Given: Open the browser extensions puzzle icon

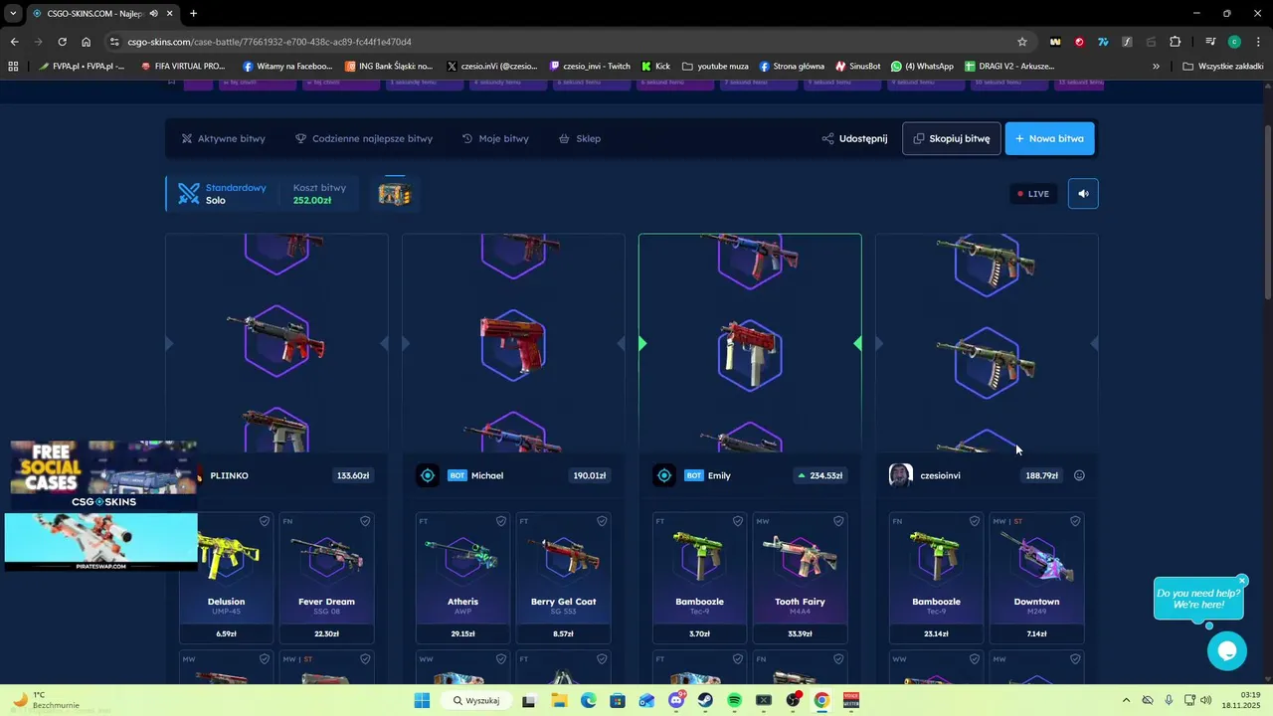Looking at the screenshot, I should click(x=1175, y=42).
